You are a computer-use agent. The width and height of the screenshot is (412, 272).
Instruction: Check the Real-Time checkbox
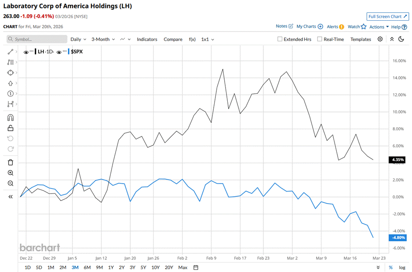coord(320,39)
